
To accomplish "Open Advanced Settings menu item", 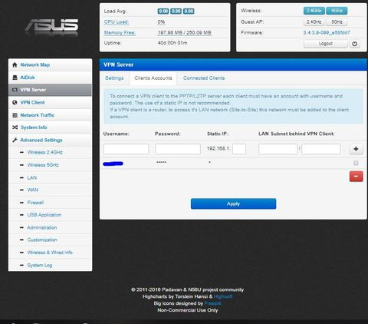I will pyautogui.click(x=50, y=140).
